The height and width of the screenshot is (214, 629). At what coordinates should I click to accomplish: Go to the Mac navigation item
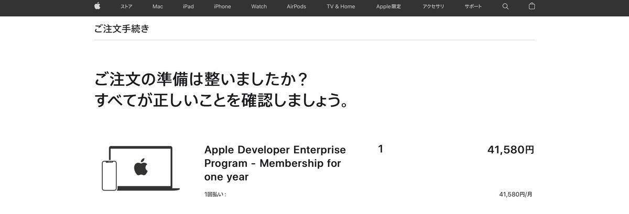coord(158,7)
